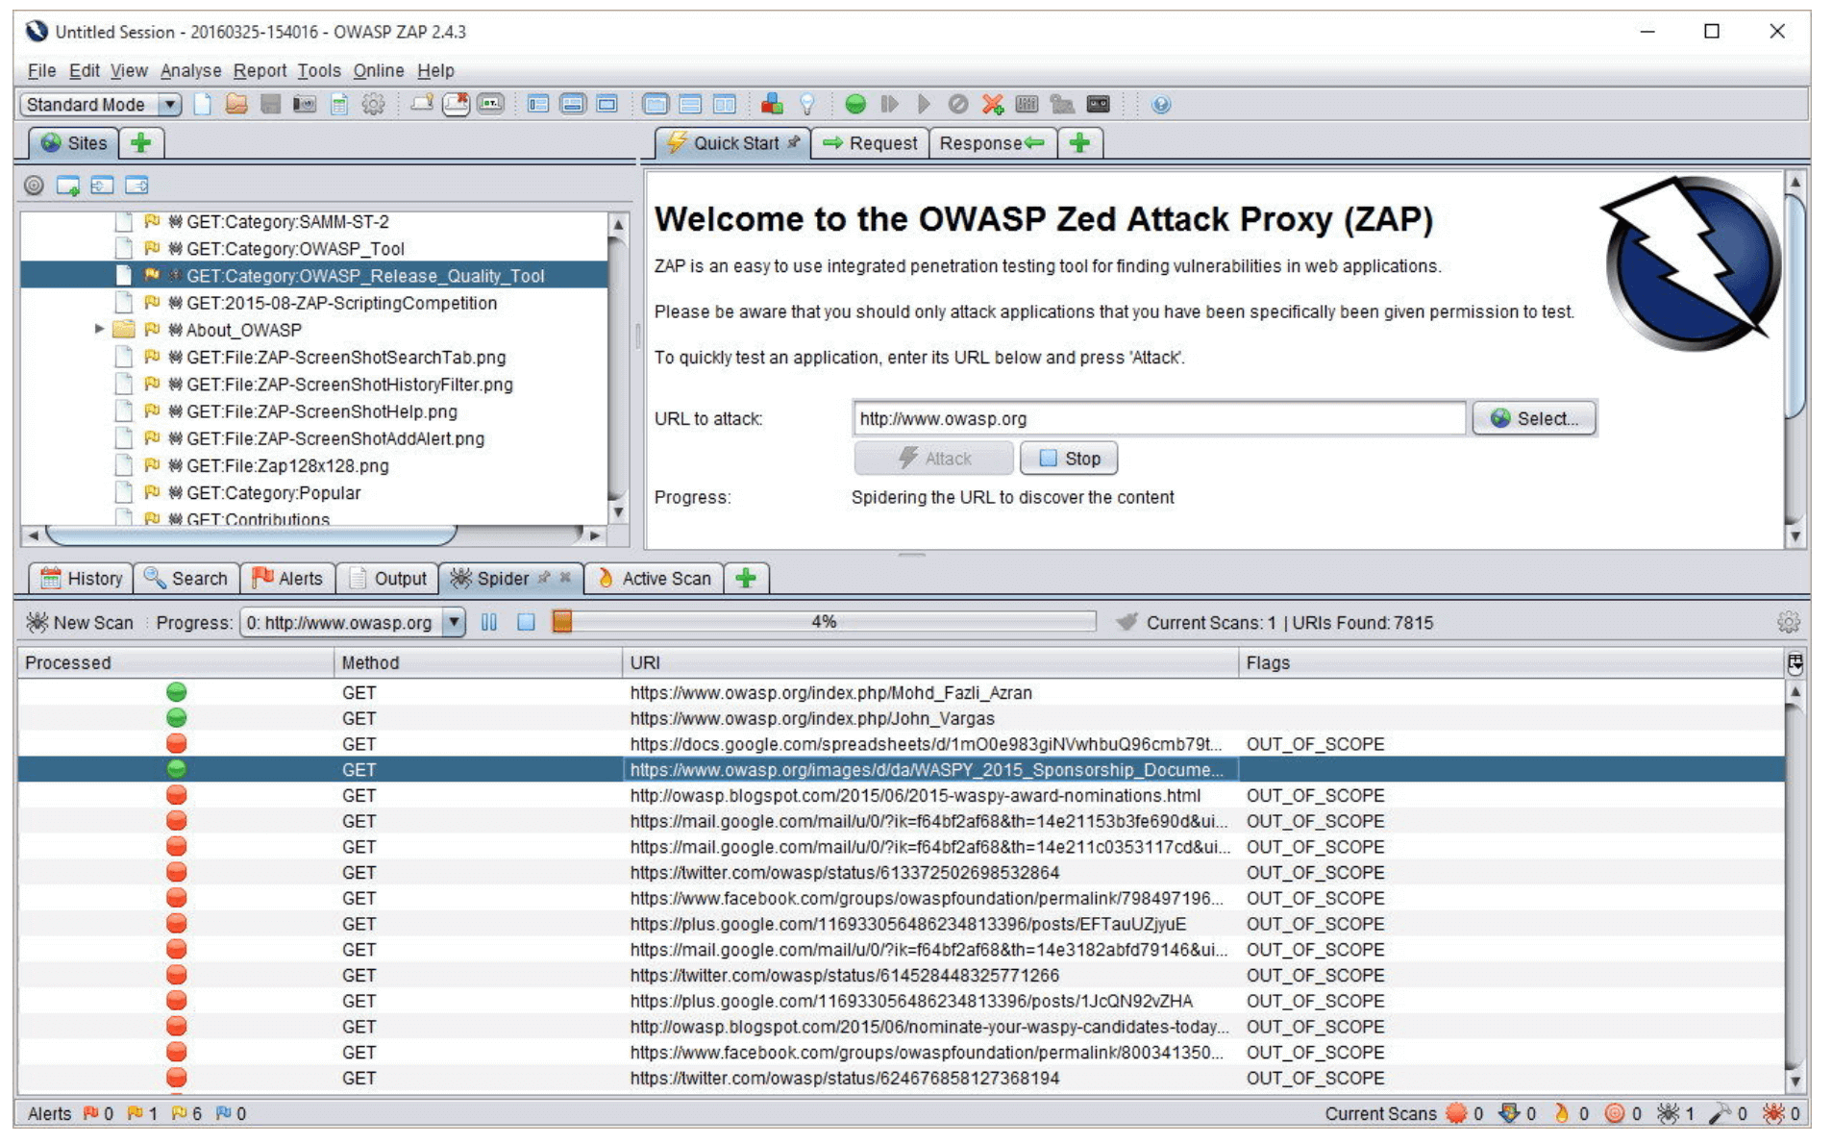Toggle the green break-on-requests circle
1832x1144 pixels.
[x=855, y=104]
